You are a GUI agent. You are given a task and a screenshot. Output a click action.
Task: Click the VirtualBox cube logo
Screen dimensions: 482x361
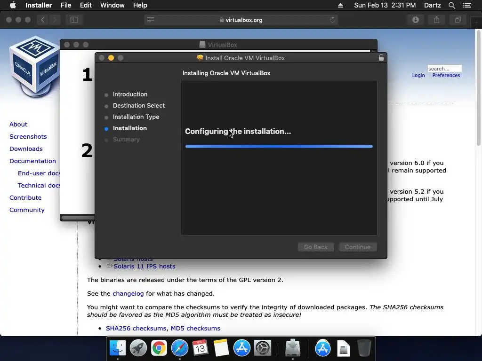click(x=34, y=66)
